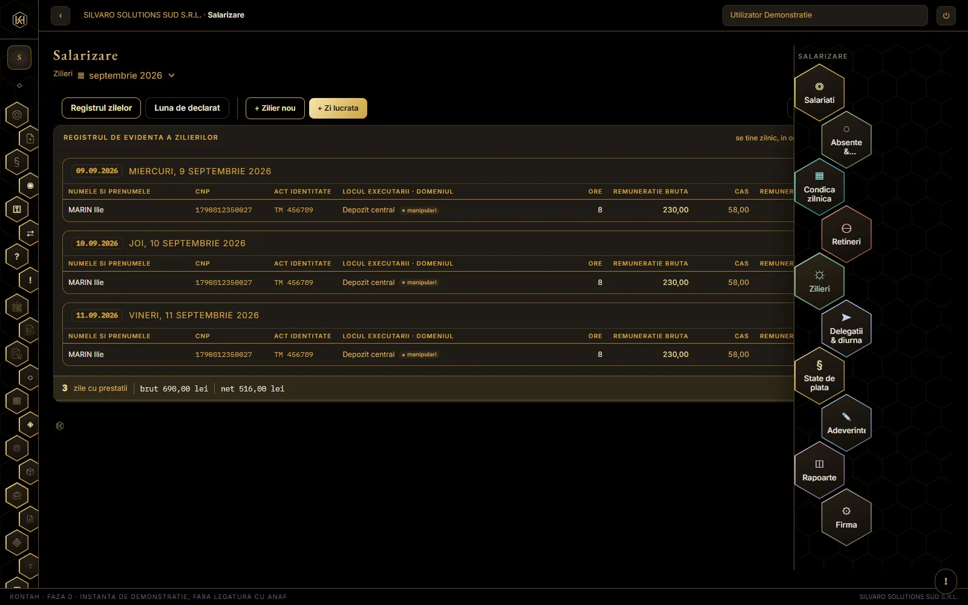Click the cube hexagon in left sidebar

tap(30, 472)
